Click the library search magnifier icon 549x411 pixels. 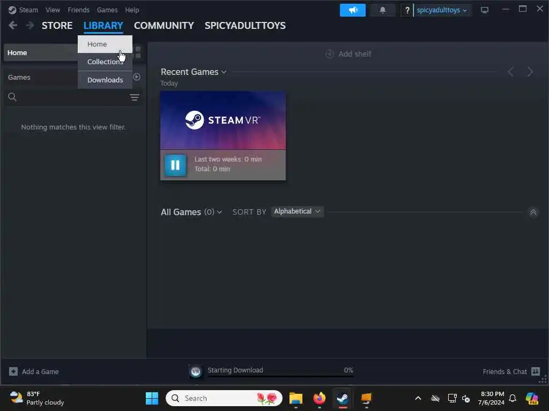point(12,97)
